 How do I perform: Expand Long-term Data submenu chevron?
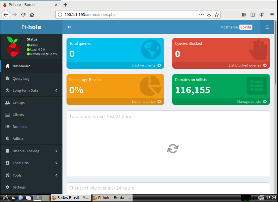[x=56, y=90]
